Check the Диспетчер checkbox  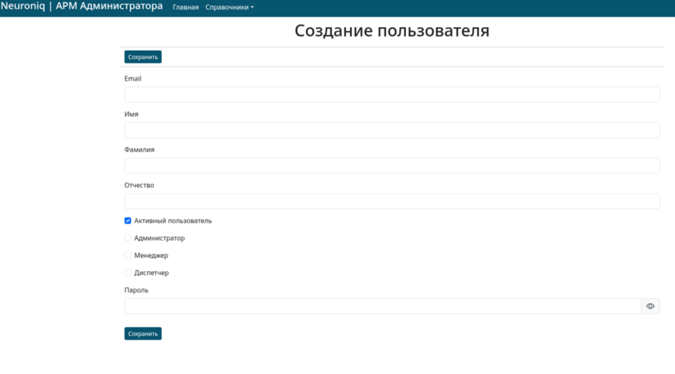(x=127, y=273)
